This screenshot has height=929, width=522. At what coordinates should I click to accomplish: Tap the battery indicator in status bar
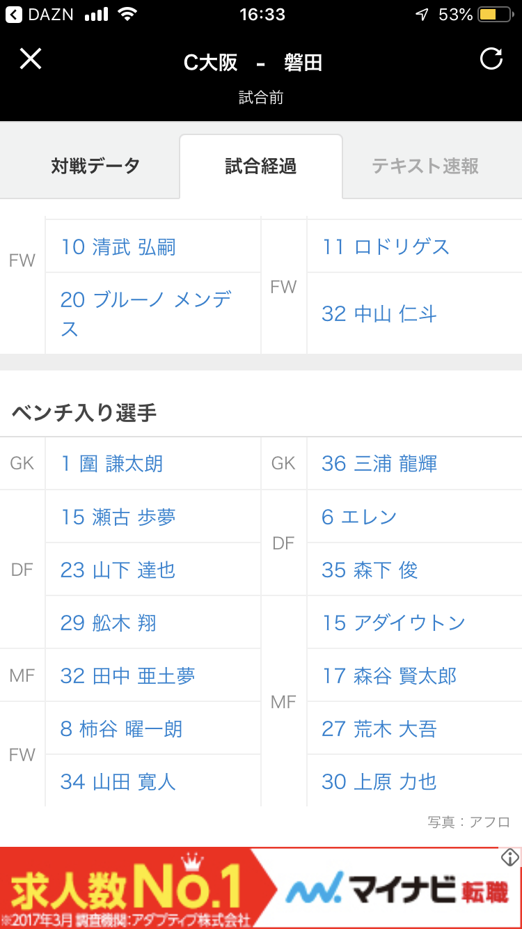coord(496,15)
